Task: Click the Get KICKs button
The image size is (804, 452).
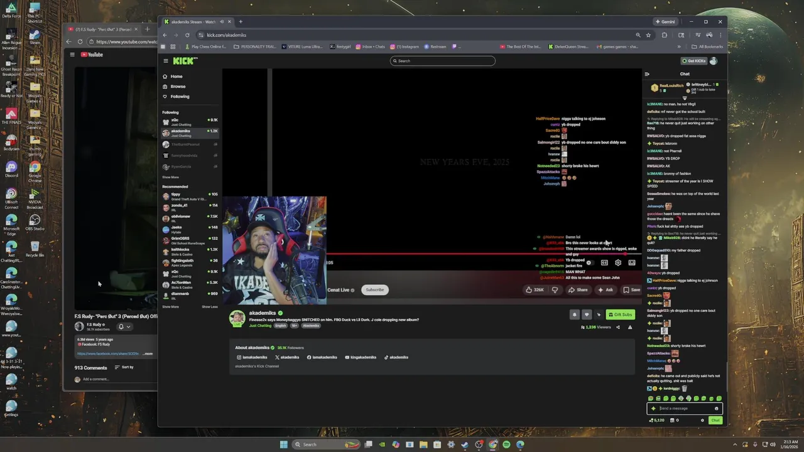Action: (694, 61)
